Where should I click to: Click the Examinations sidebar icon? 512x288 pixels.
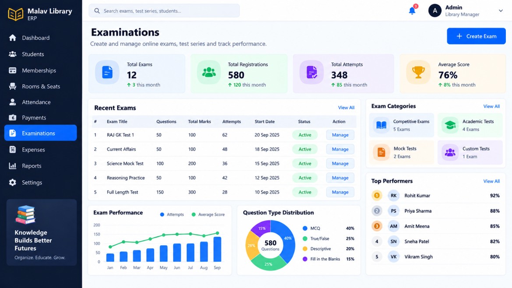click(x=12, y=133)
